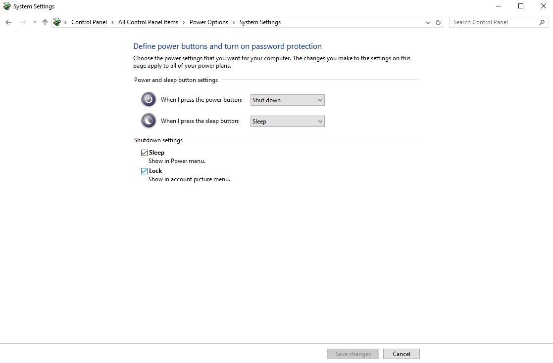Click the sleep button moon icon
Image resolution: width=553 pixels, height=363 pixels.
(149, 121)
